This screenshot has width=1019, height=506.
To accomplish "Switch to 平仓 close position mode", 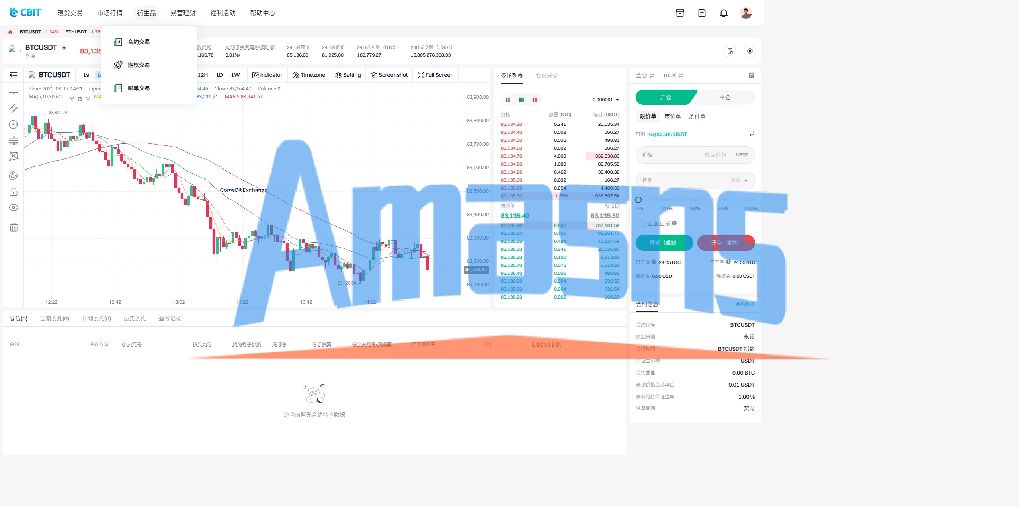I will (725, 97).
